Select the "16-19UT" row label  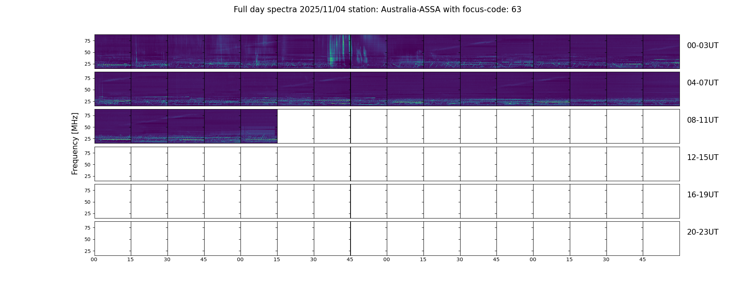[x=703, y=195]
